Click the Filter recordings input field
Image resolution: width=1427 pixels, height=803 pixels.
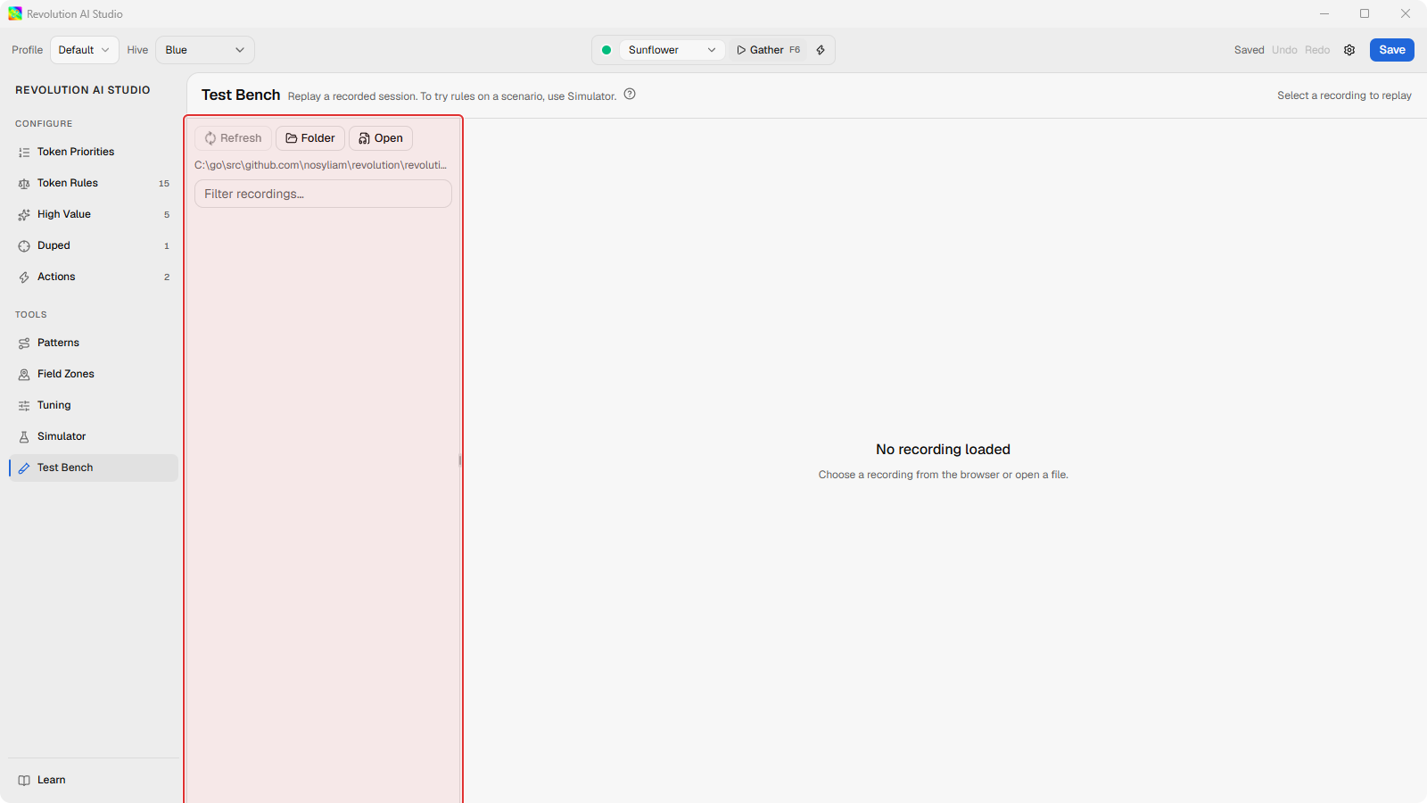tap(323, 194)
